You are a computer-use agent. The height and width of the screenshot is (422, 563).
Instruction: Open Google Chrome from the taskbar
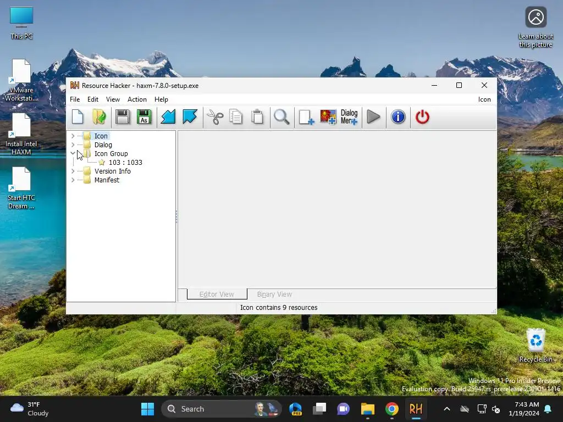391,409
